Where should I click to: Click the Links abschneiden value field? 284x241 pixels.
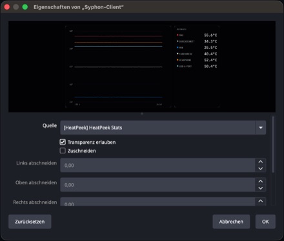pos(157,165)
